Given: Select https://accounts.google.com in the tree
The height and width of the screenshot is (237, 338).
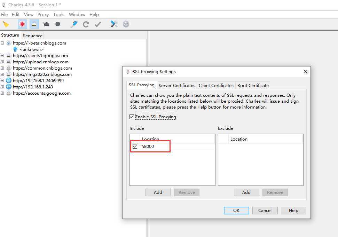Looking at the screenshot, I should click(42, 93).
